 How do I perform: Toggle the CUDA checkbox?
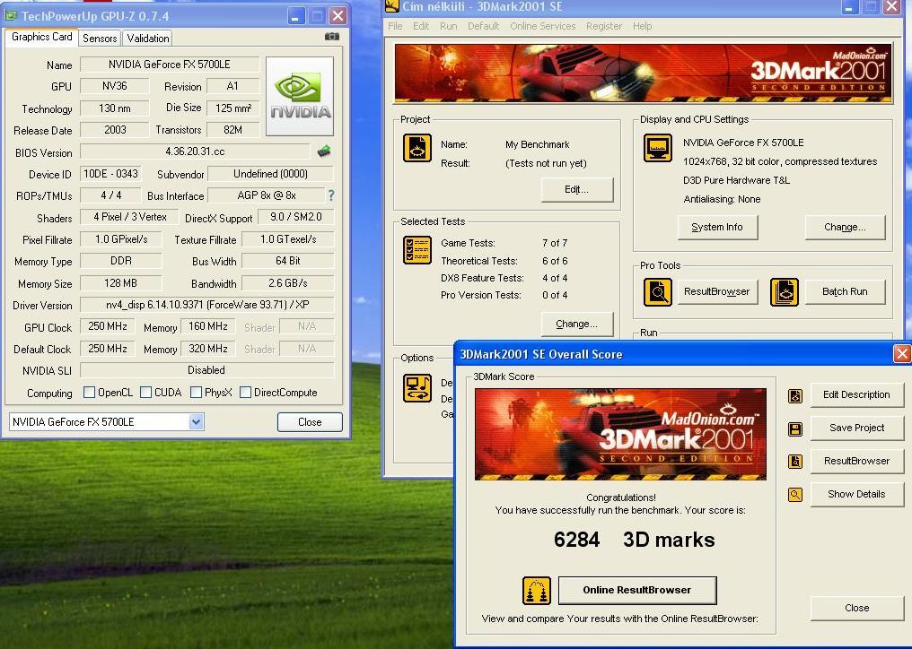pos(146,393)
